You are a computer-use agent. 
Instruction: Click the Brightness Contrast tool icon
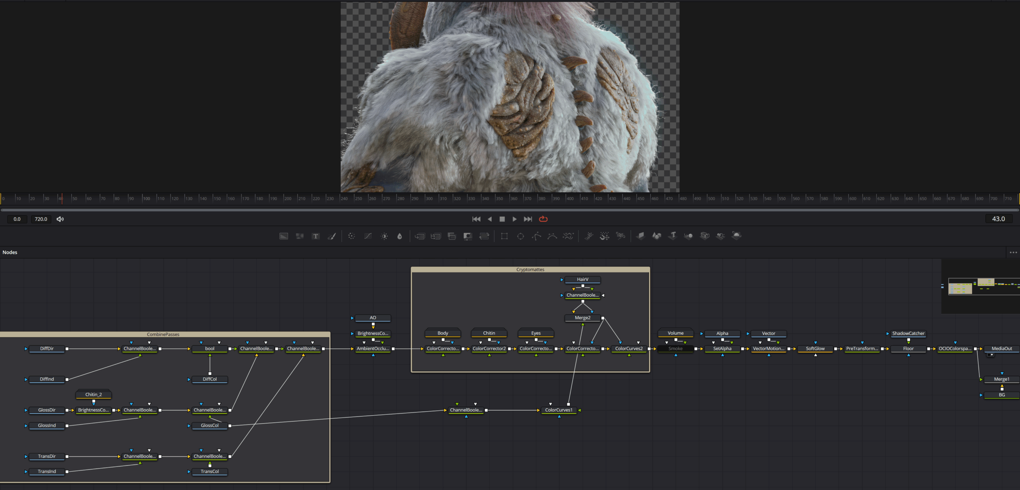[x=384, y=236]
